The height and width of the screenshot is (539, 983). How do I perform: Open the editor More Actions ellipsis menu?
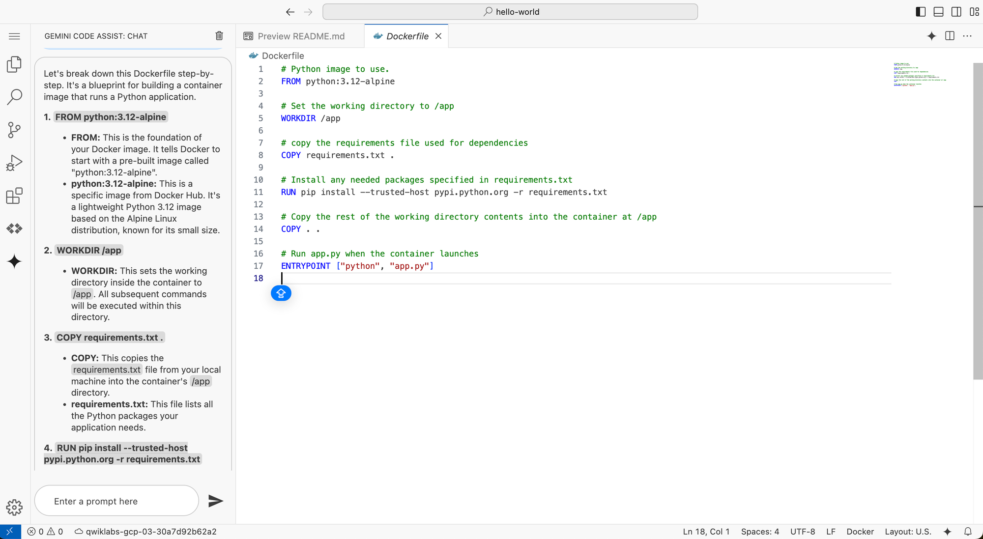[x=967, y=36]
